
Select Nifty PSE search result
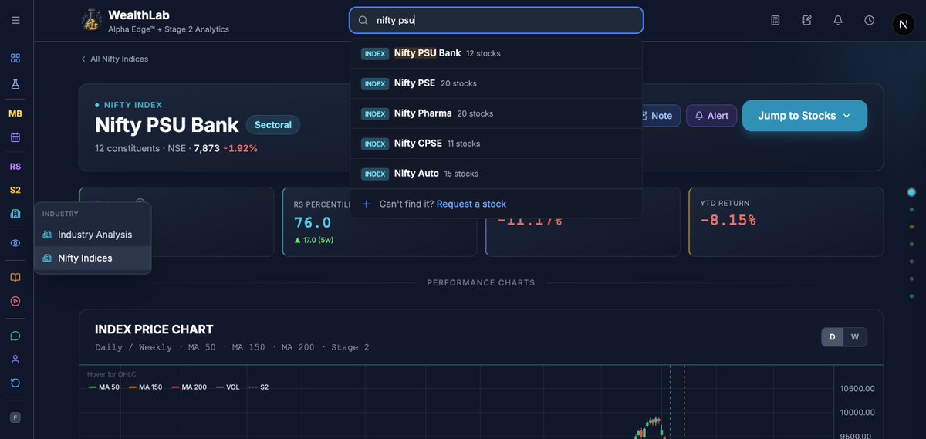(496, 83)
